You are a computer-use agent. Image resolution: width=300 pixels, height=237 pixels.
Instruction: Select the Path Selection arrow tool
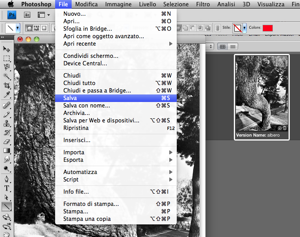[x=7, y=197]
